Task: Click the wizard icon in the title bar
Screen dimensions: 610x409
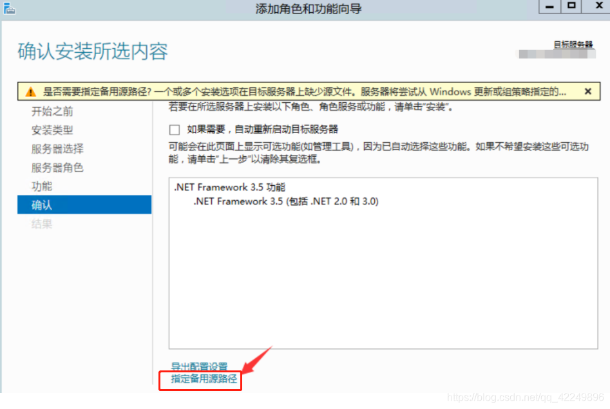Action: [9, 8]
